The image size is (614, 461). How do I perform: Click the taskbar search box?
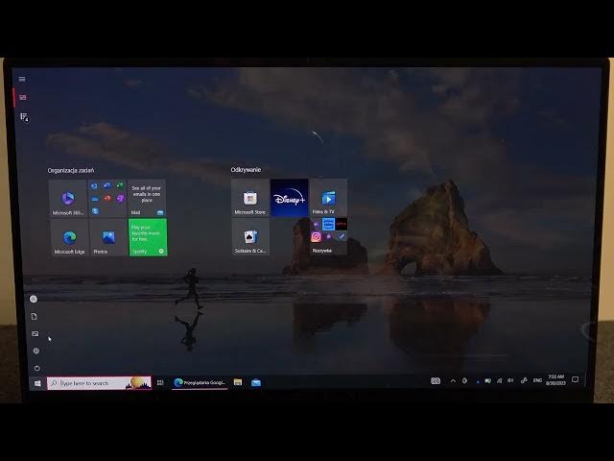(x=96, y=382)
